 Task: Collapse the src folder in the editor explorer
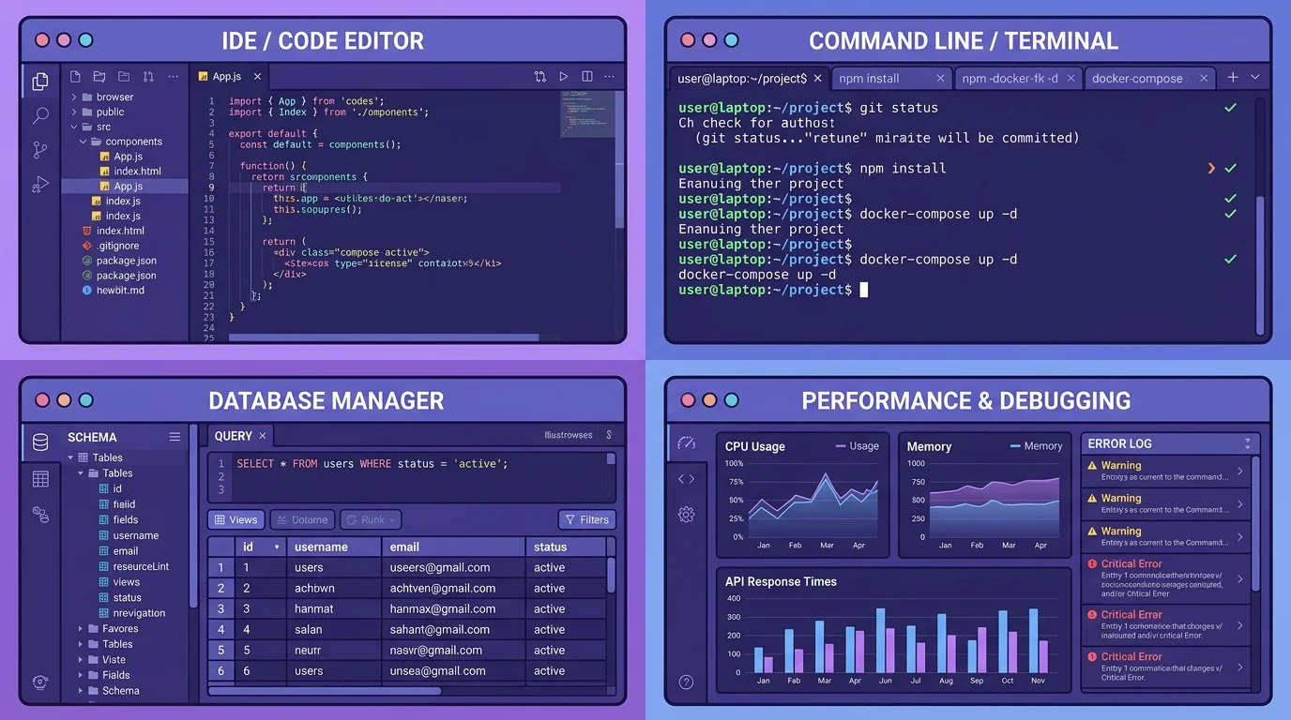pyautogui.click(x=74, y=127)
